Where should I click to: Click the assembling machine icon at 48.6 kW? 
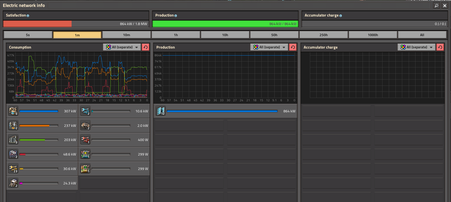(x=13, y=154)
